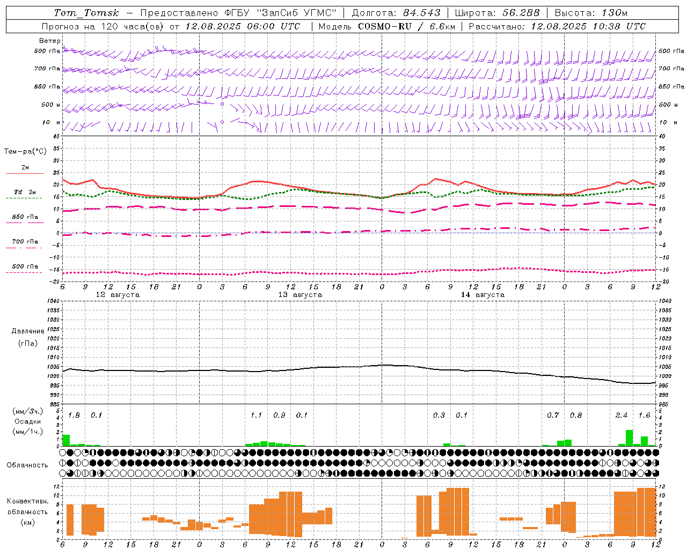687x549 pixels.
Task: Click the 1.6 precipitation amount value
Action: [x=644, y=416]
